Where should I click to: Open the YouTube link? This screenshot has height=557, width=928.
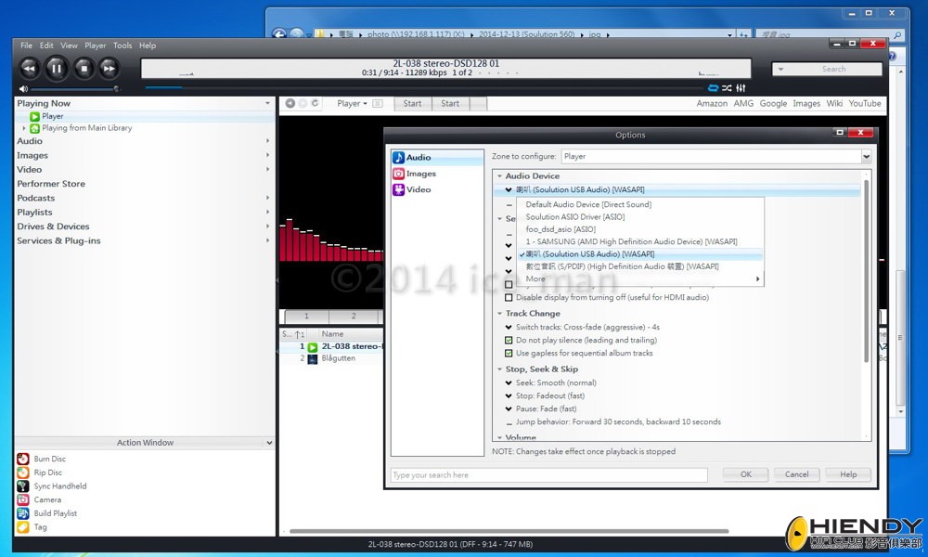pyautogui.click(x=865, y=104)
